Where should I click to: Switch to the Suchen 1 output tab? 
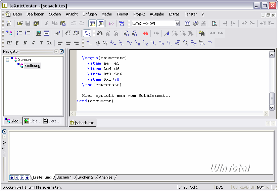click(64, 177)
